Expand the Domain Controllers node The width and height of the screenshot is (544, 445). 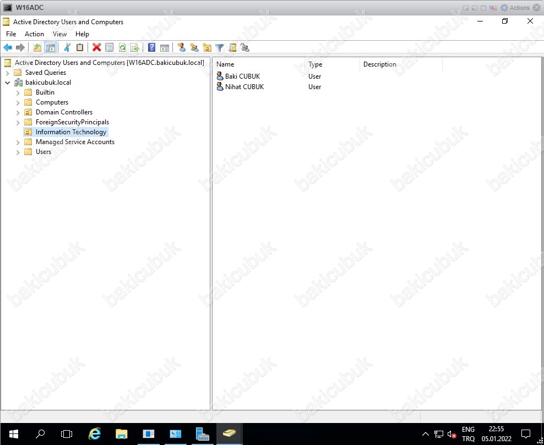(18, 112)
